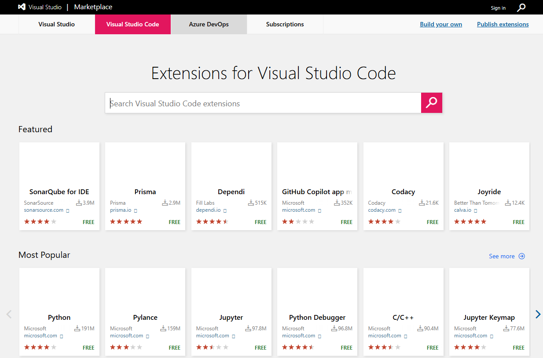The width and height of the screenshot is (543, 358).
Task: Click the Sign in link
Action: pos(498,8)
